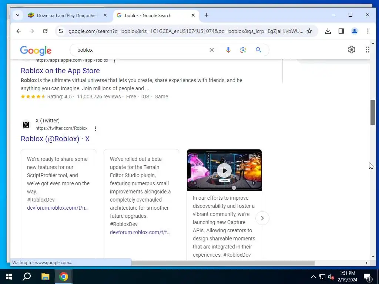
Task: Open the tab search dropdown
Action: [x=18, y=15]
